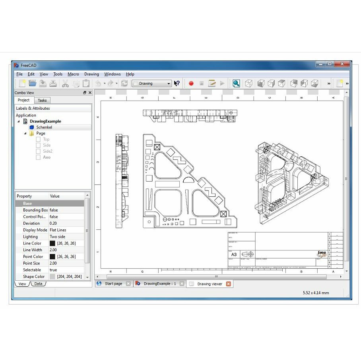Start macro recording with red circle icon
The width and height of the screenshot is (361, 361).
tap(191, 83)
